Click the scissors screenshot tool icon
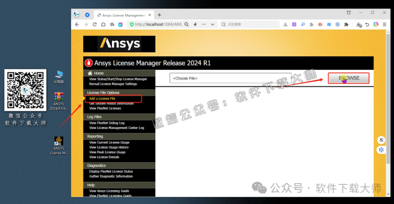Viewport: 394px width, 204px height. 285,24
